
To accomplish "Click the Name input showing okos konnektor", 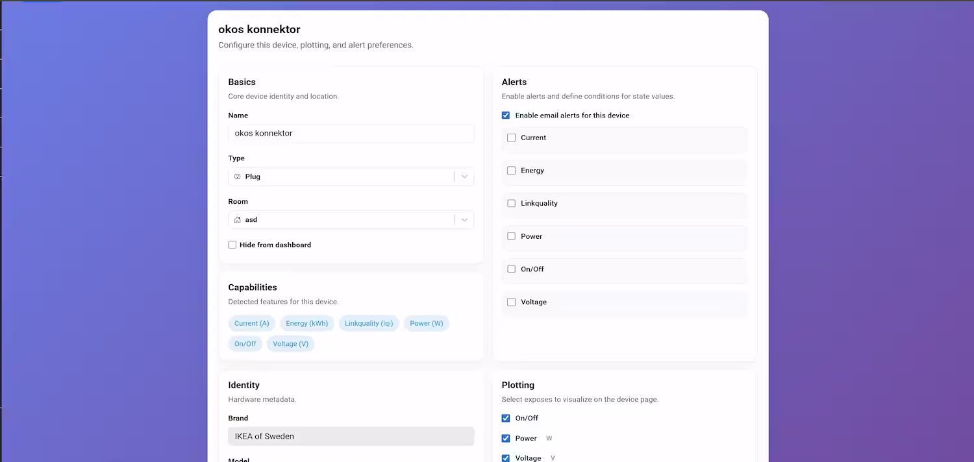I will pos(351,133).
